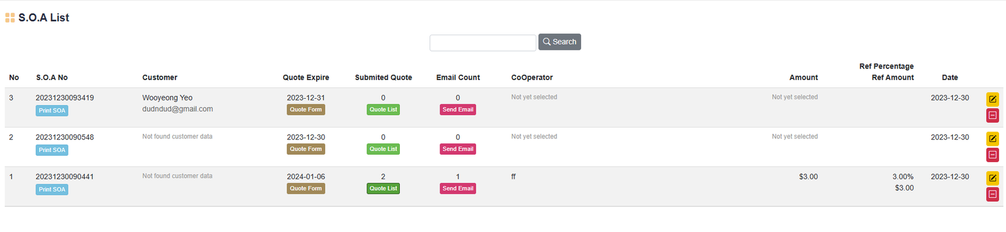Viewport: 1006px width, 232px height.
Task: Click the Date column header
Action: [x=950, y=77]
